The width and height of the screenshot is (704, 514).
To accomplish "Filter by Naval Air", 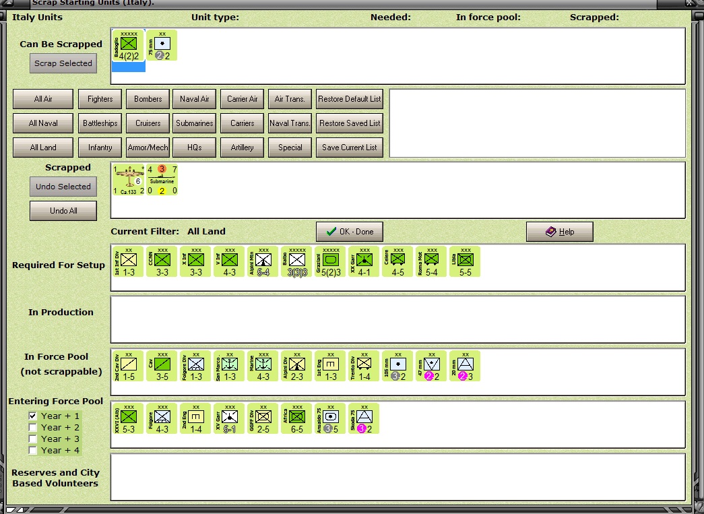I will 195,99.
